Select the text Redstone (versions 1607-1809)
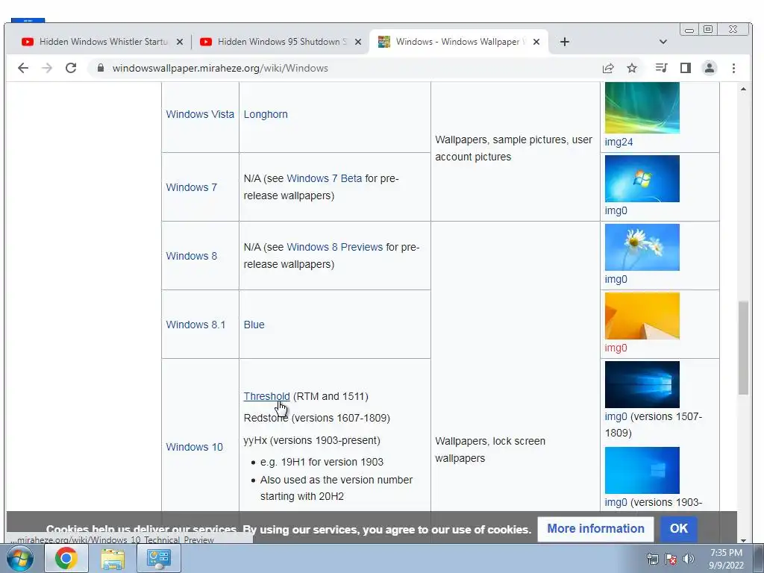Screen dimensions: 764x573 click(316, 418)
